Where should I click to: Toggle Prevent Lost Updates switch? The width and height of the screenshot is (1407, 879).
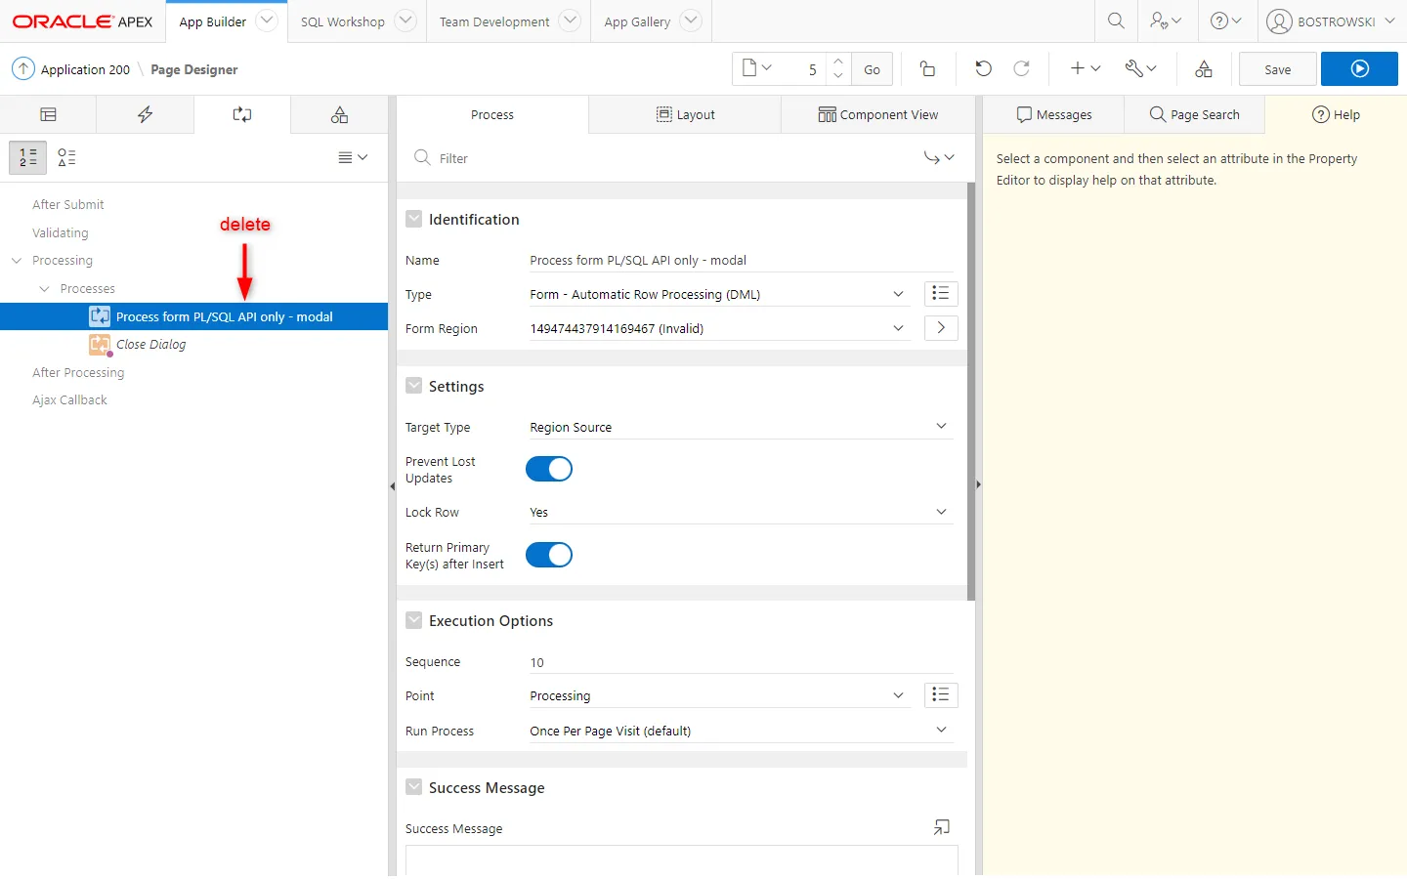pyautogui.click(x=549, y=470)
